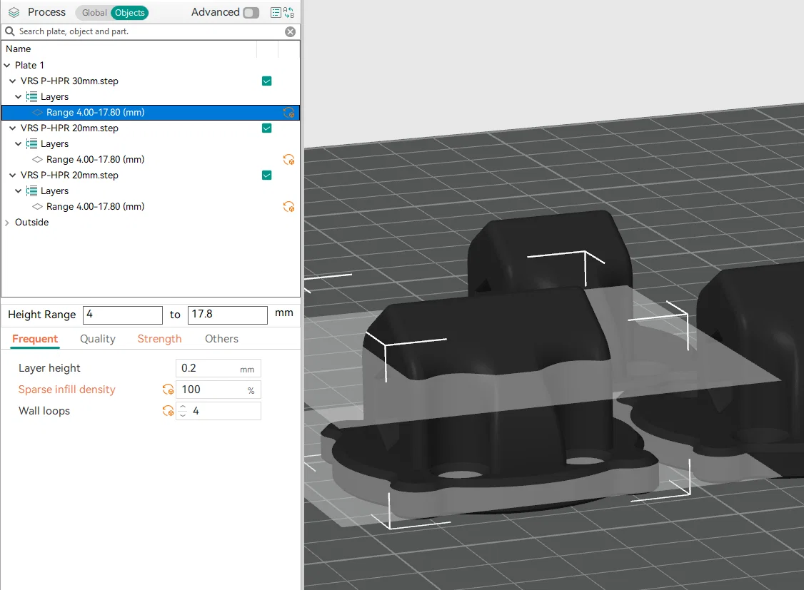Viewport: 804px width, 590px height.
Task: Open the Quality settings tab
Action: 97,339
